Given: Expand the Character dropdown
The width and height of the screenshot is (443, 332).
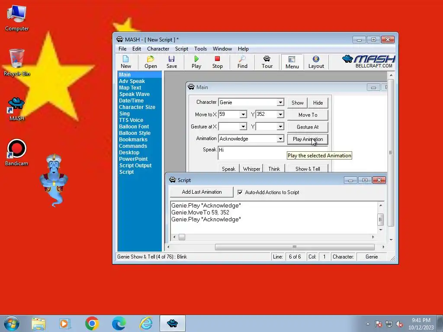Looking at the screenshot, I should tap(280, 102).
